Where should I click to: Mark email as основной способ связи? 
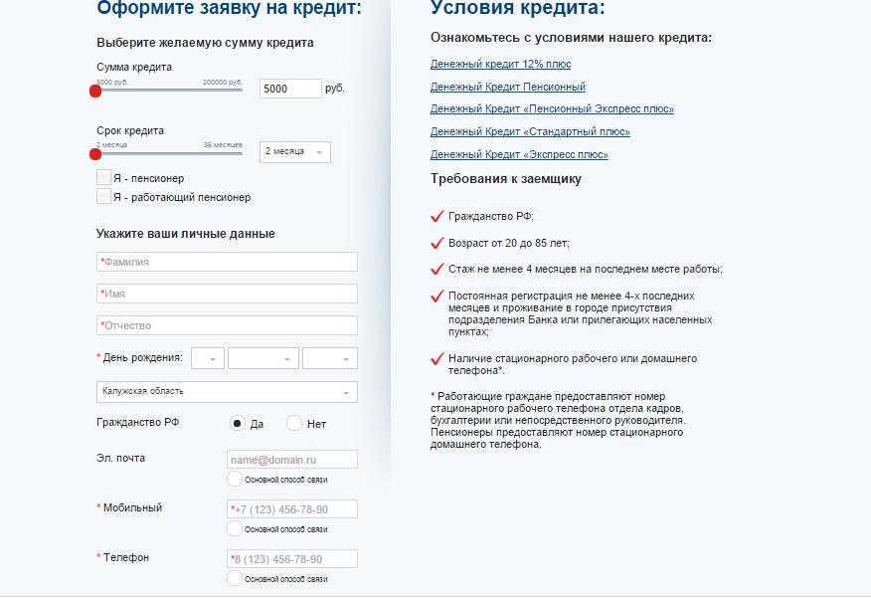(235, 479)
